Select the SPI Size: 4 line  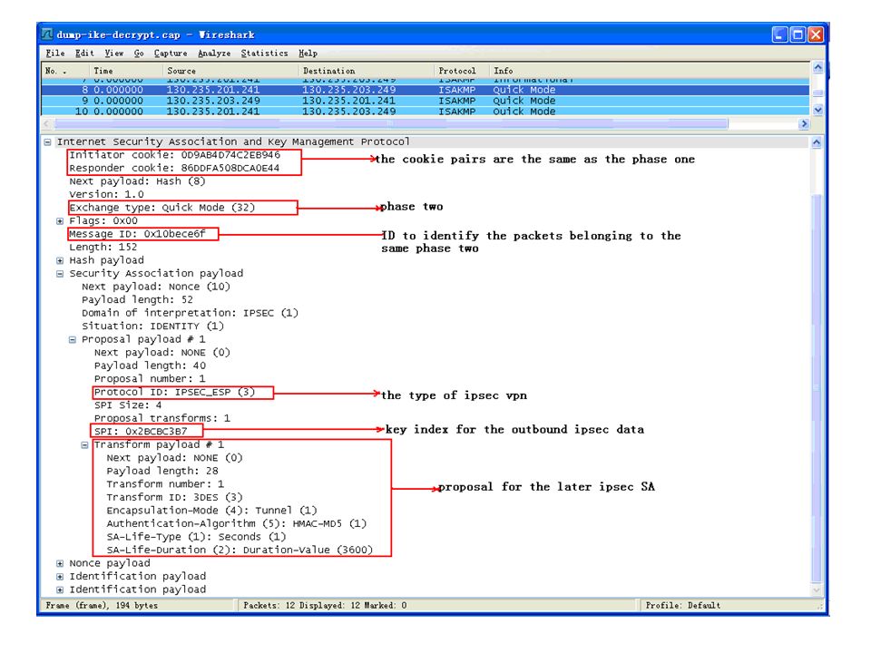pos(128,405)
